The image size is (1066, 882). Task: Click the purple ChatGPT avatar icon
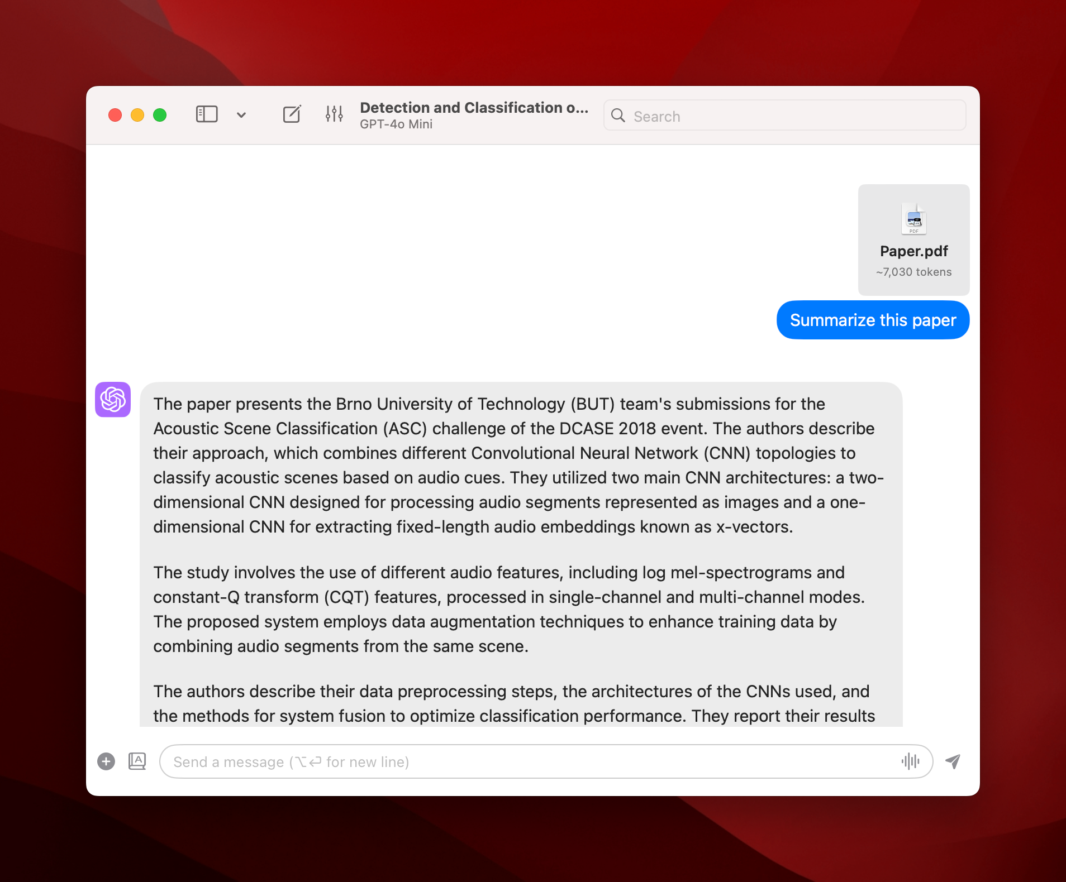point(113,399)
